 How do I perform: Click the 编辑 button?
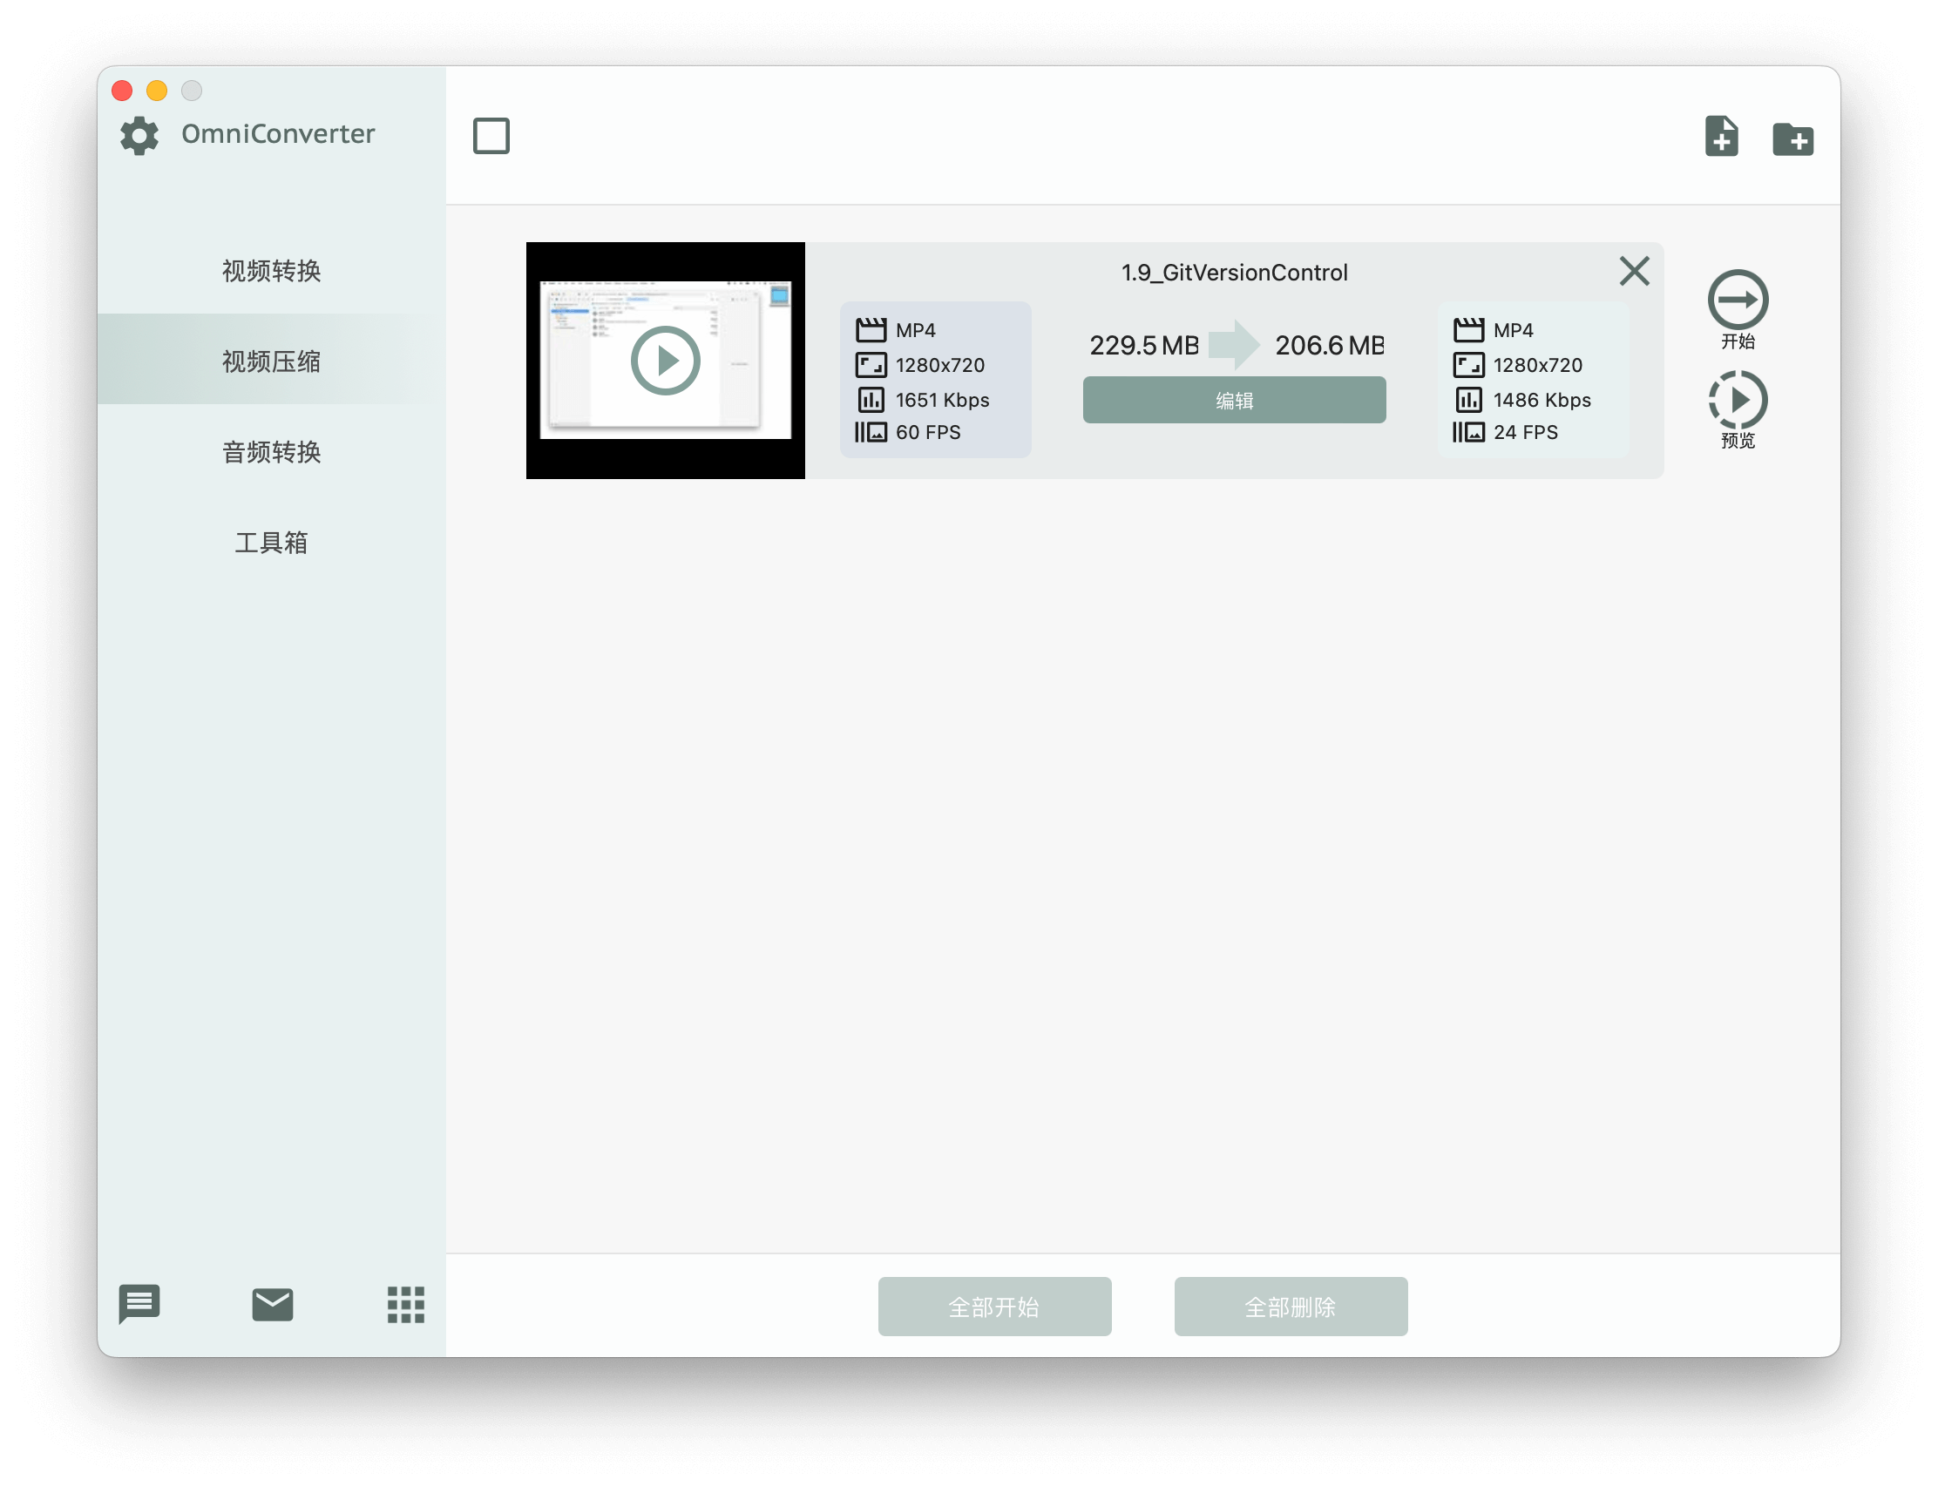pos(1234,400)
